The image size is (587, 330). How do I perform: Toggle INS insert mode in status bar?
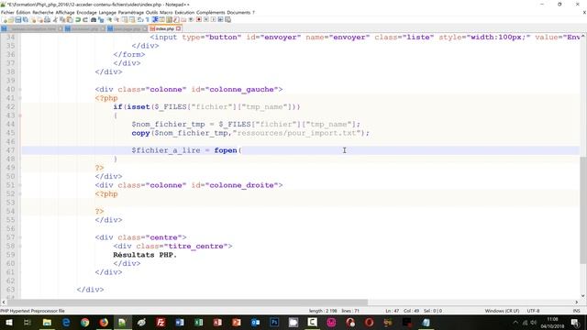[x=576, y=311]
